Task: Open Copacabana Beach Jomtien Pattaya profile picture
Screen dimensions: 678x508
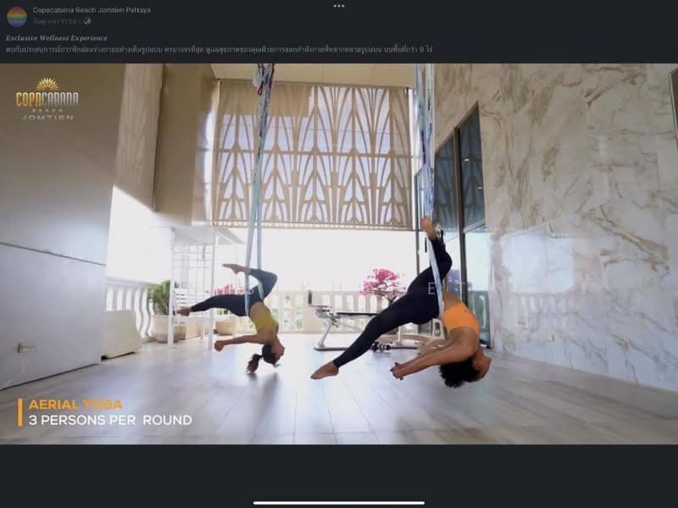Action: coord(17,16)
